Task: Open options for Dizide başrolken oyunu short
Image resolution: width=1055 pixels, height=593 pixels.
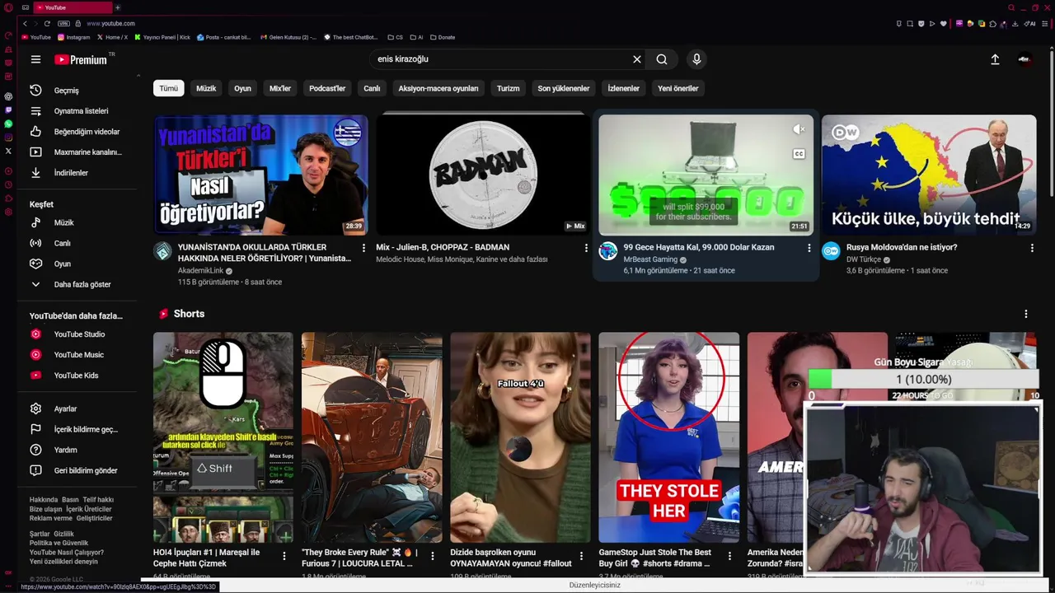Action: click(x=581, y=557)
